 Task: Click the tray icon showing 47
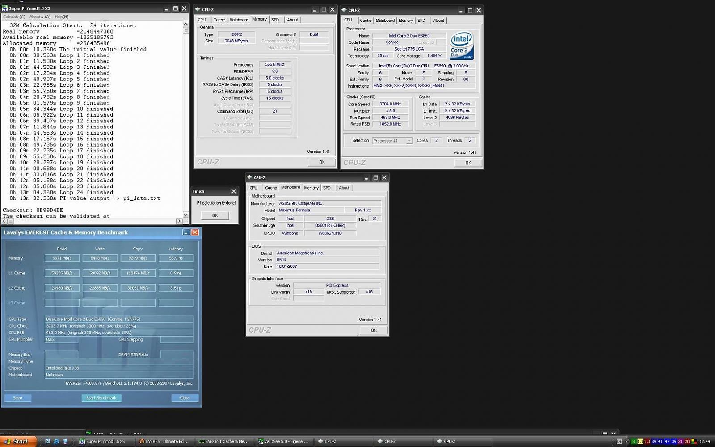click(x=667, y=442)
